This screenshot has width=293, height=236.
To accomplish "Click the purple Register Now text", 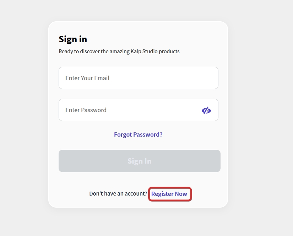I will 169,194.
